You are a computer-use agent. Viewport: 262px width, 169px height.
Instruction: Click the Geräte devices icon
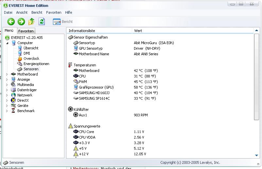(13, 106)
